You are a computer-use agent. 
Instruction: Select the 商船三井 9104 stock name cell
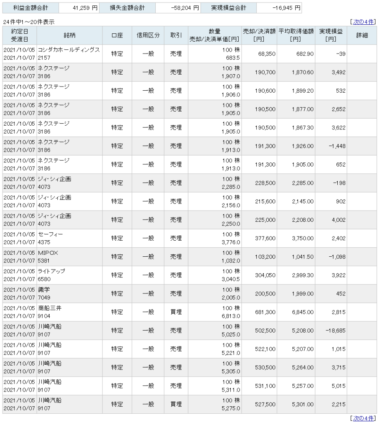[x=69, y=312]
